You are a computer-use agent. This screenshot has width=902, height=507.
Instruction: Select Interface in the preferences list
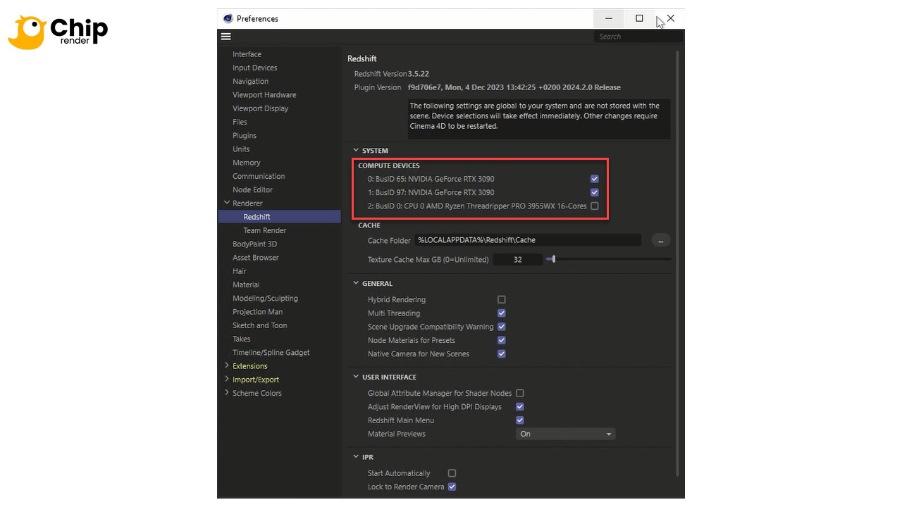247,54
